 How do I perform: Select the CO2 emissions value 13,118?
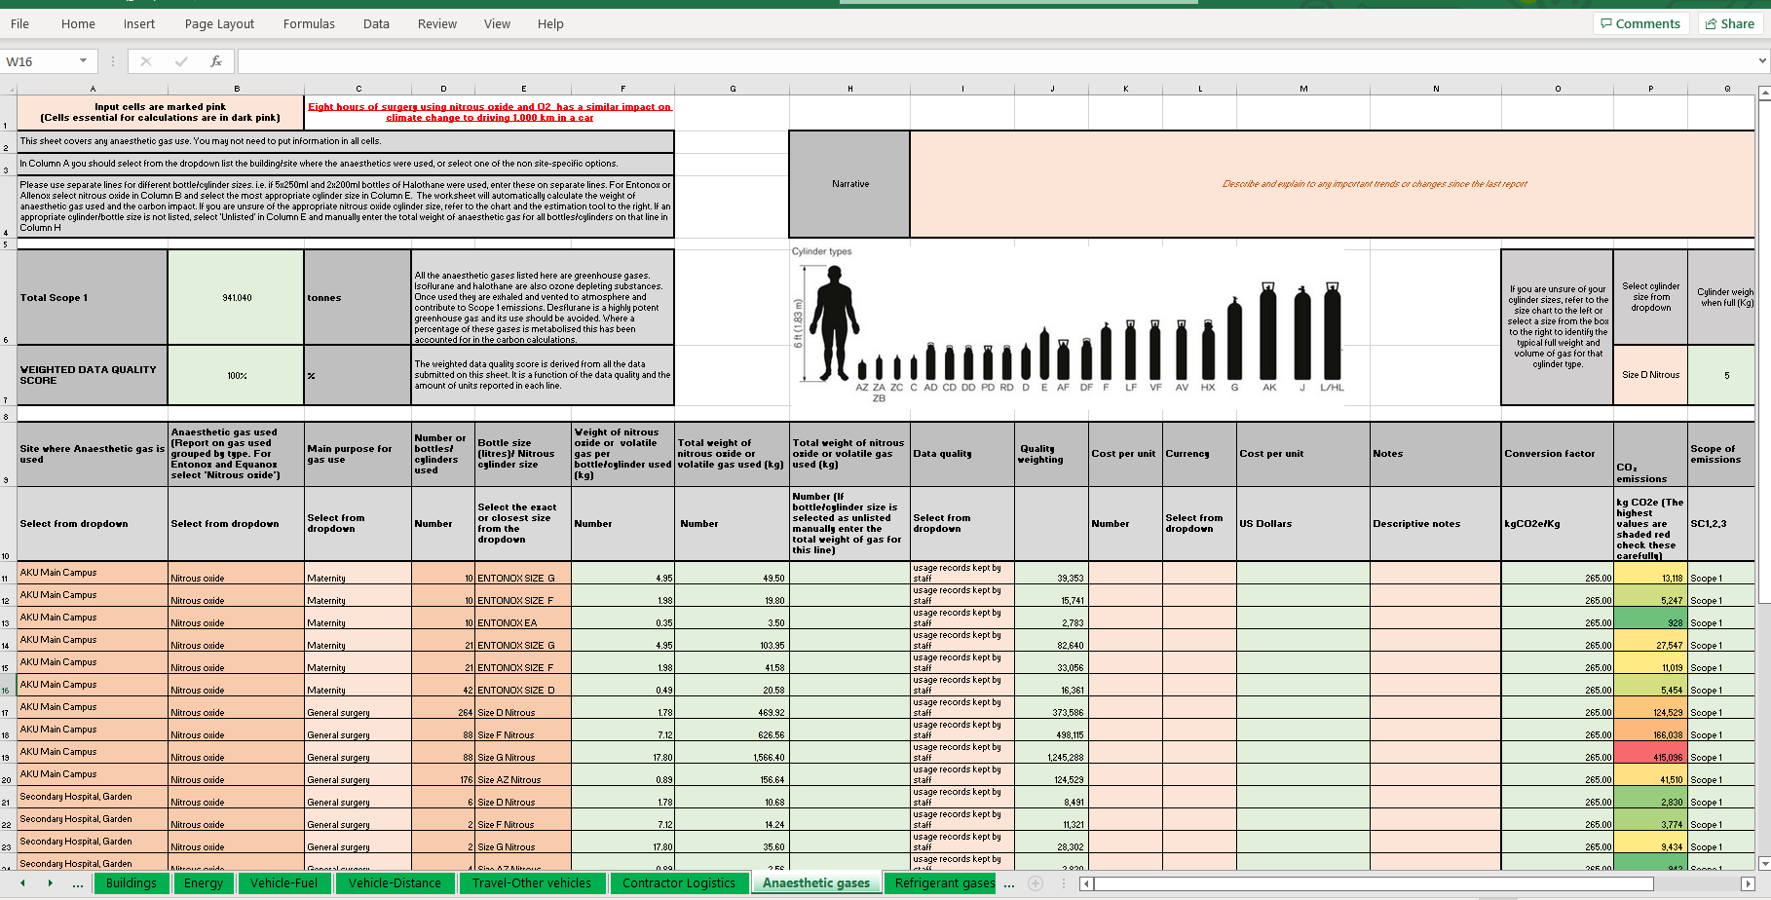pos(1650,574)
